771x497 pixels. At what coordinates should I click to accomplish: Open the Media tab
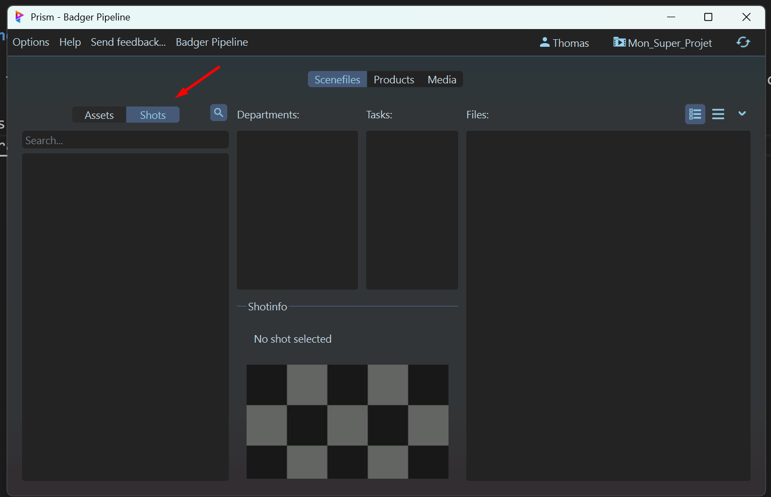441,80
